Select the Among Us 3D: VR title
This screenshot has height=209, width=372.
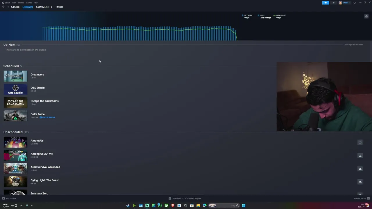click(42, 154)
